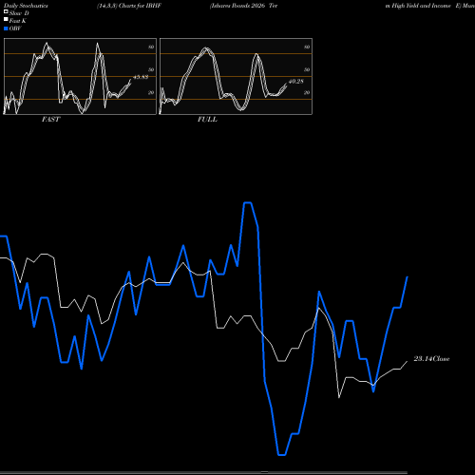
Task: Click the '(14,3,3) Charts for IBHF' heading
Action: pyautogui.click(x=129, y=6)
